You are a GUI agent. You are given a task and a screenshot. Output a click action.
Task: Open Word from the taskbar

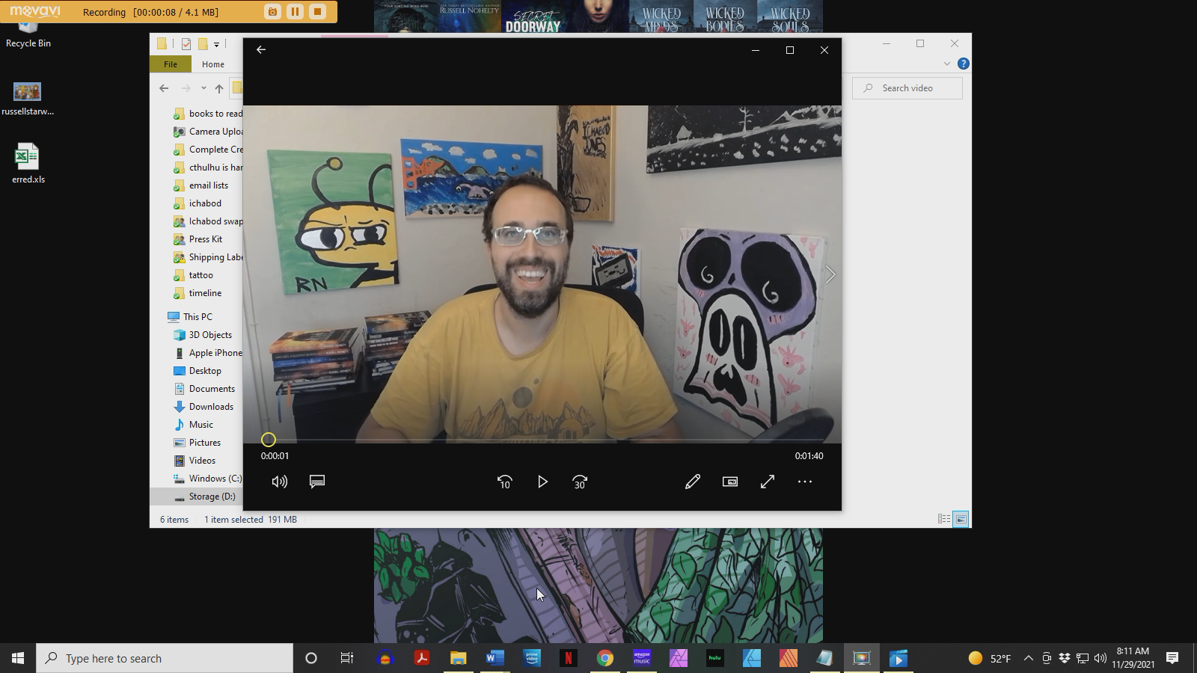tap(495, 658)
